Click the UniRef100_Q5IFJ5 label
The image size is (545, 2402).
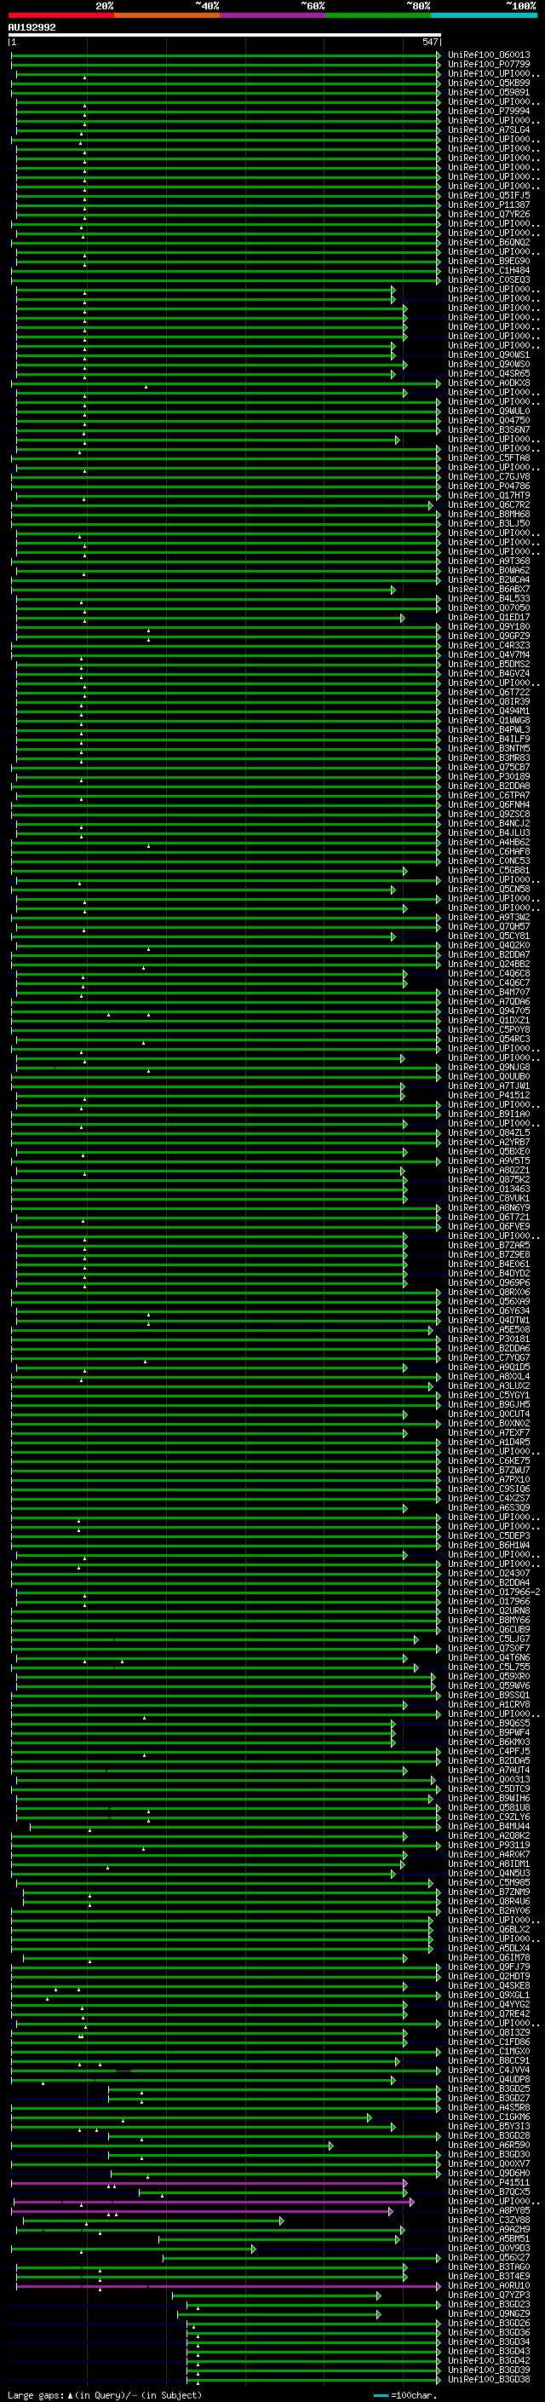(489, 196)
